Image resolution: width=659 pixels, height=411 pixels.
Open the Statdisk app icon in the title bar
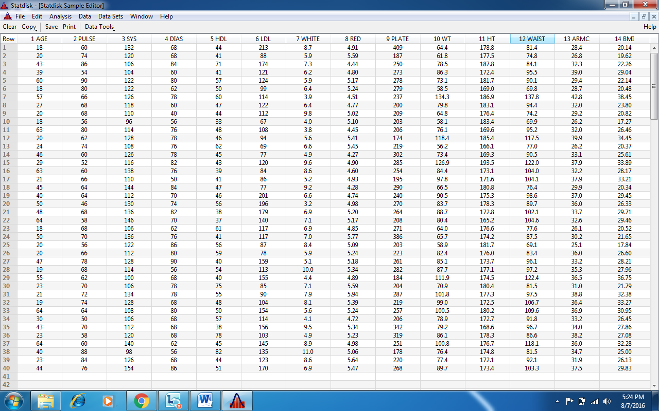(5, 5)
